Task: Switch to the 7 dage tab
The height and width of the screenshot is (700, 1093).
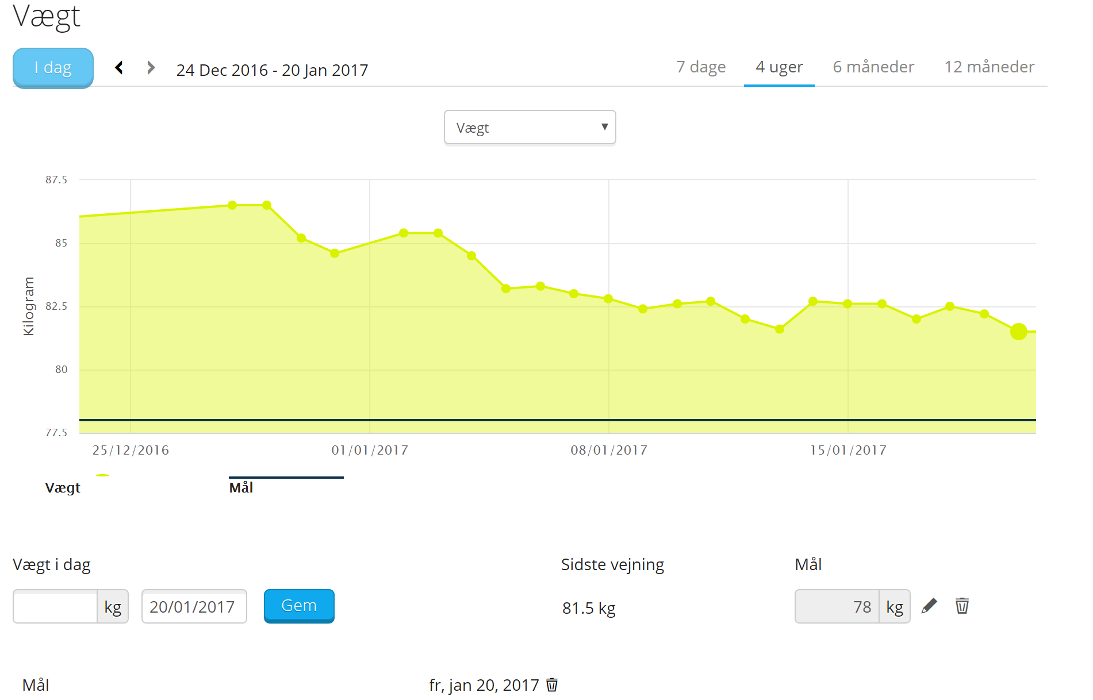Action: (701, 67)
